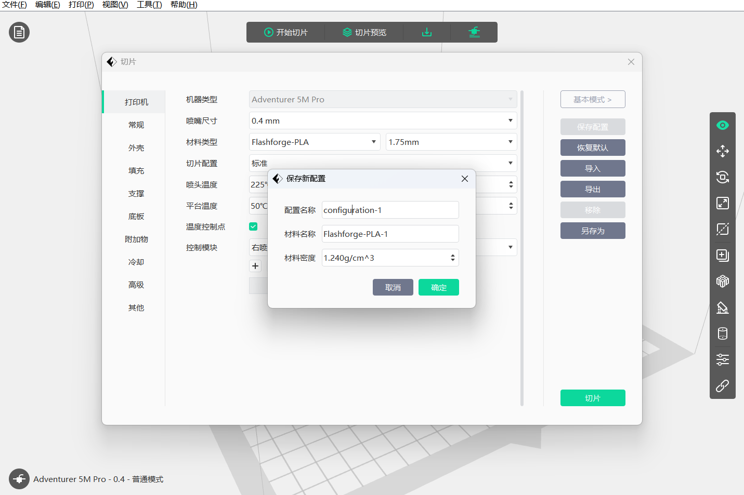Switch to the 常规 tab
744x495 pixels.
click(x=136, y=125)
